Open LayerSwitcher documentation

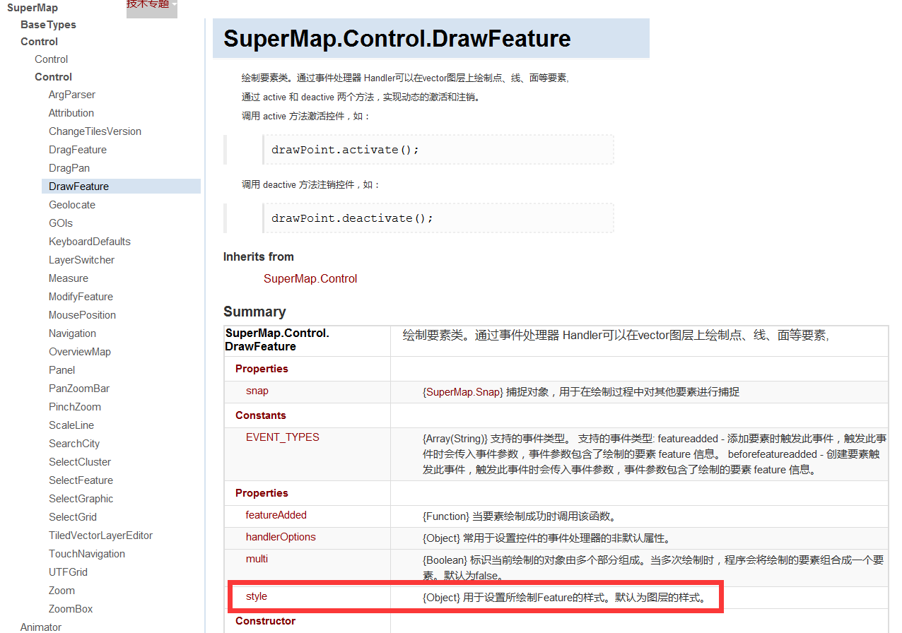81,260
